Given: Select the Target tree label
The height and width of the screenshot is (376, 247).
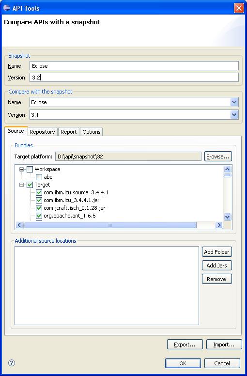Looking at the screenshot, I should click(42, 185).
